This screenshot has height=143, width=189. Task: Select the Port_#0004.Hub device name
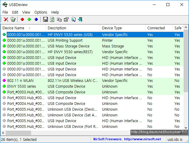point(26,103)
